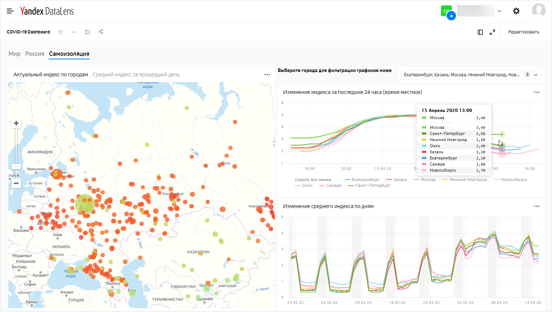Viewport: 552px width, 312px height.
Task: Zoom out on the map
Action: [16, 183]
